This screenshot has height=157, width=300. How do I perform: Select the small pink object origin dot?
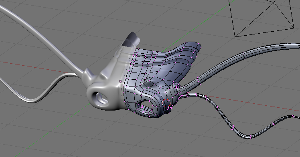coord(120,81)
